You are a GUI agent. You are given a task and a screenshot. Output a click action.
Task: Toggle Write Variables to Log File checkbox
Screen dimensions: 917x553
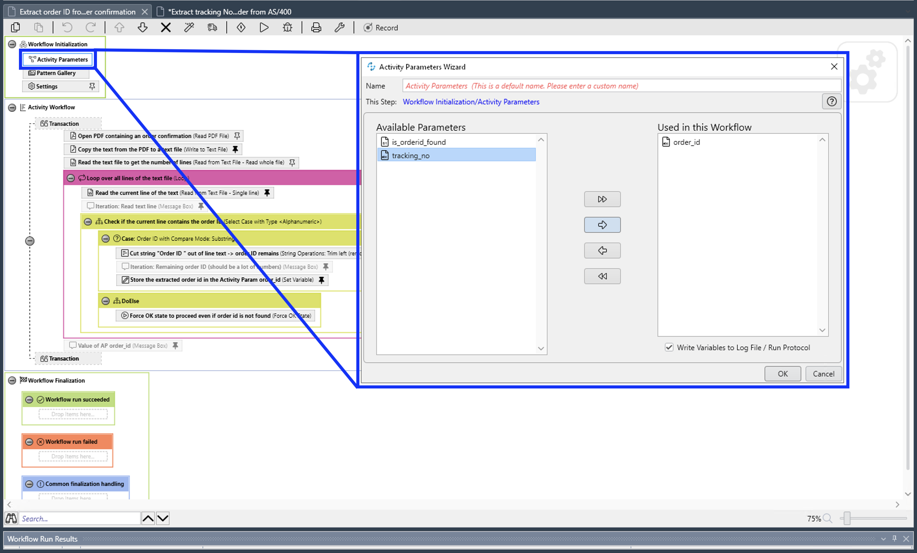[669, 347]
